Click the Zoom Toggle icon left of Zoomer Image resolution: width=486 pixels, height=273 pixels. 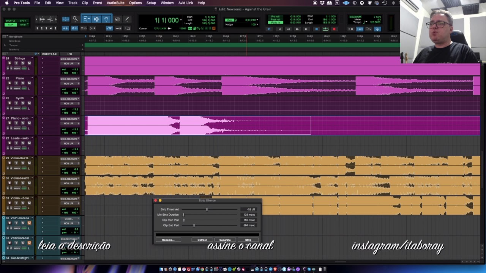(x=66, y=19)
